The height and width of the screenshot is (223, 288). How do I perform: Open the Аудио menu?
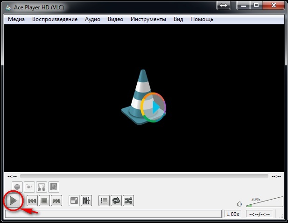92,19
